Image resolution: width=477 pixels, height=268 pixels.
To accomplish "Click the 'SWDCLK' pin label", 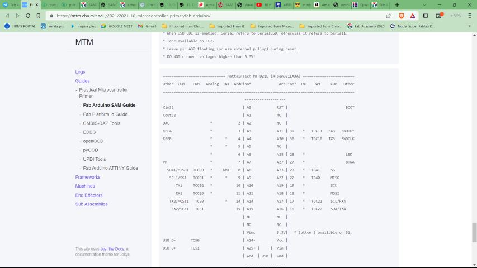I will pos(348,139).
